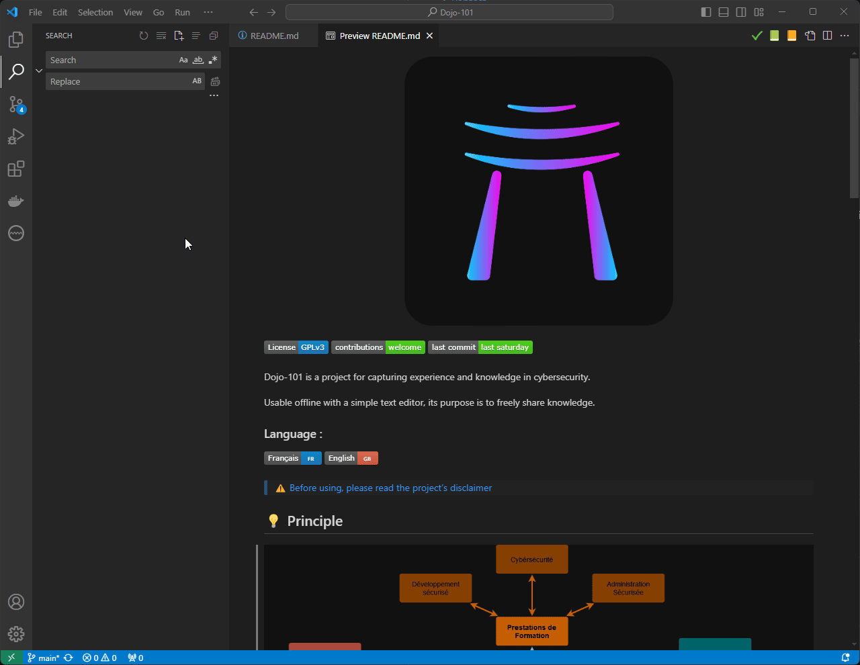Open the Extensions view
The width and height of the screenshot is (860, 665).
pyautogui.click(x=16, y=169)
